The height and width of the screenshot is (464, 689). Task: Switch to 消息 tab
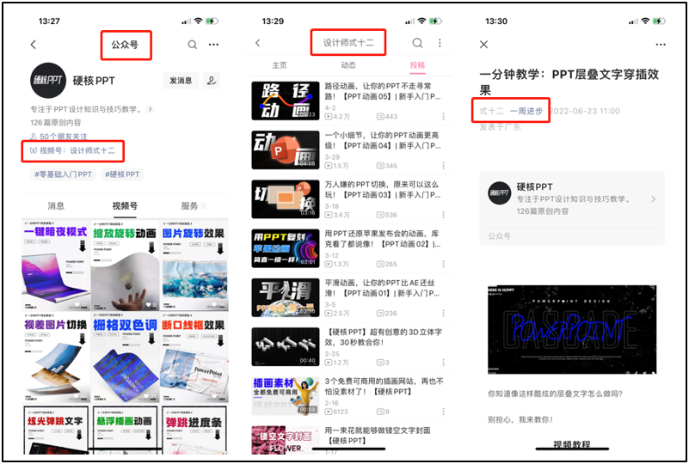pos(56,206)
